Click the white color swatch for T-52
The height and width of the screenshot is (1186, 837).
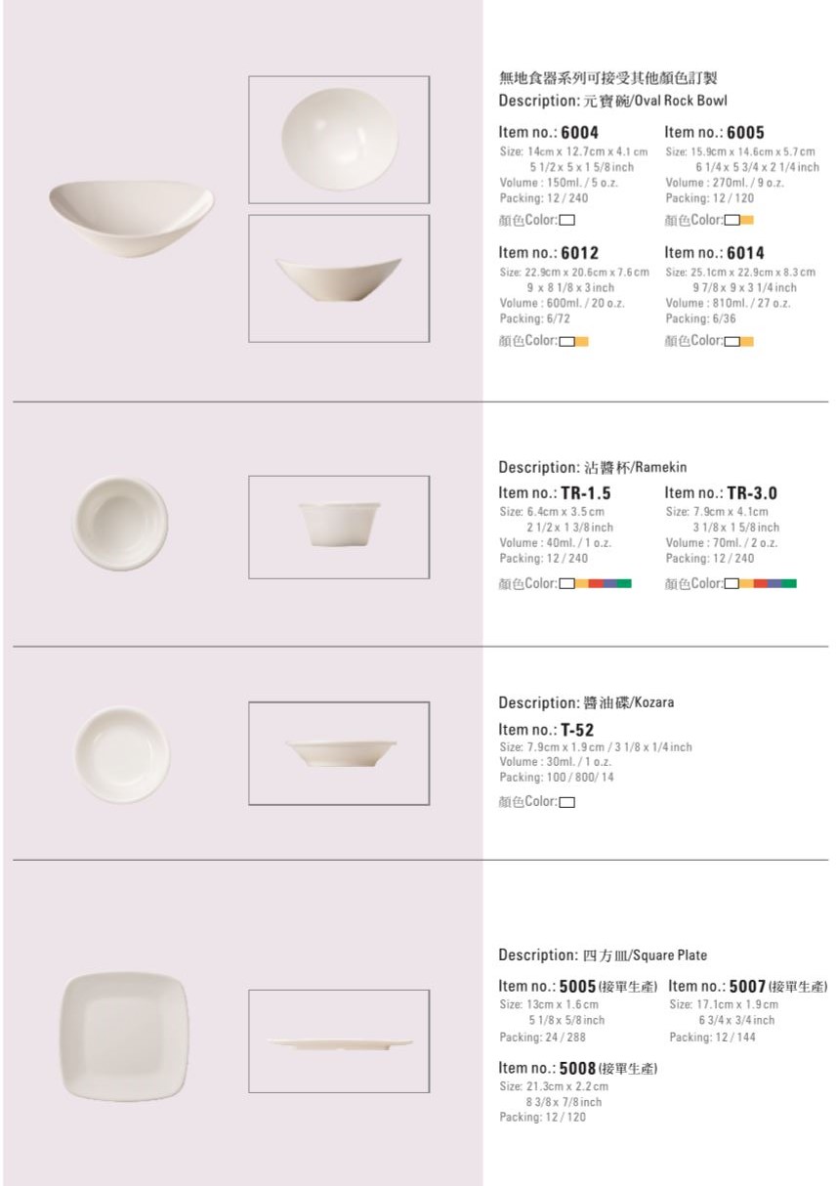point(566,802)
